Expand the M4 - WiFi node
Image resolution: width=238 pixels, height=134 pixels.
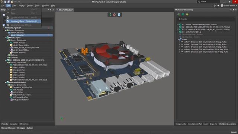(178, 32)
